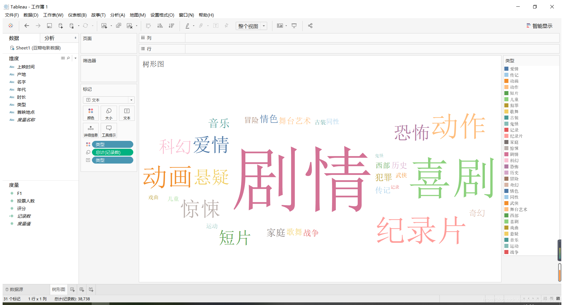Click the new worksheet toolbar icon

pos(104,26)
